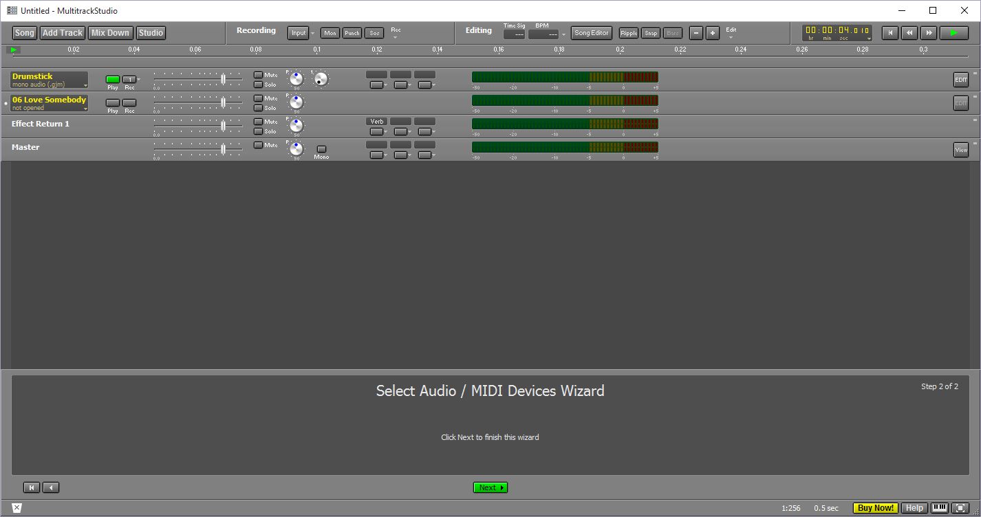Click the Verb effect send on Effect Return 1
The image size is (981, 517).
(x=376, y=121)
